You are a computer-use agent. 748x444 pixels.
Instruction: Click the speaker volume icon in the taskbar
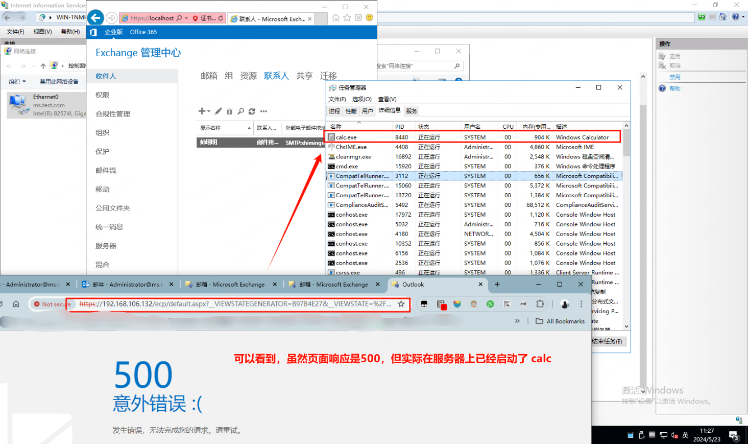click(x=674, y=435)
